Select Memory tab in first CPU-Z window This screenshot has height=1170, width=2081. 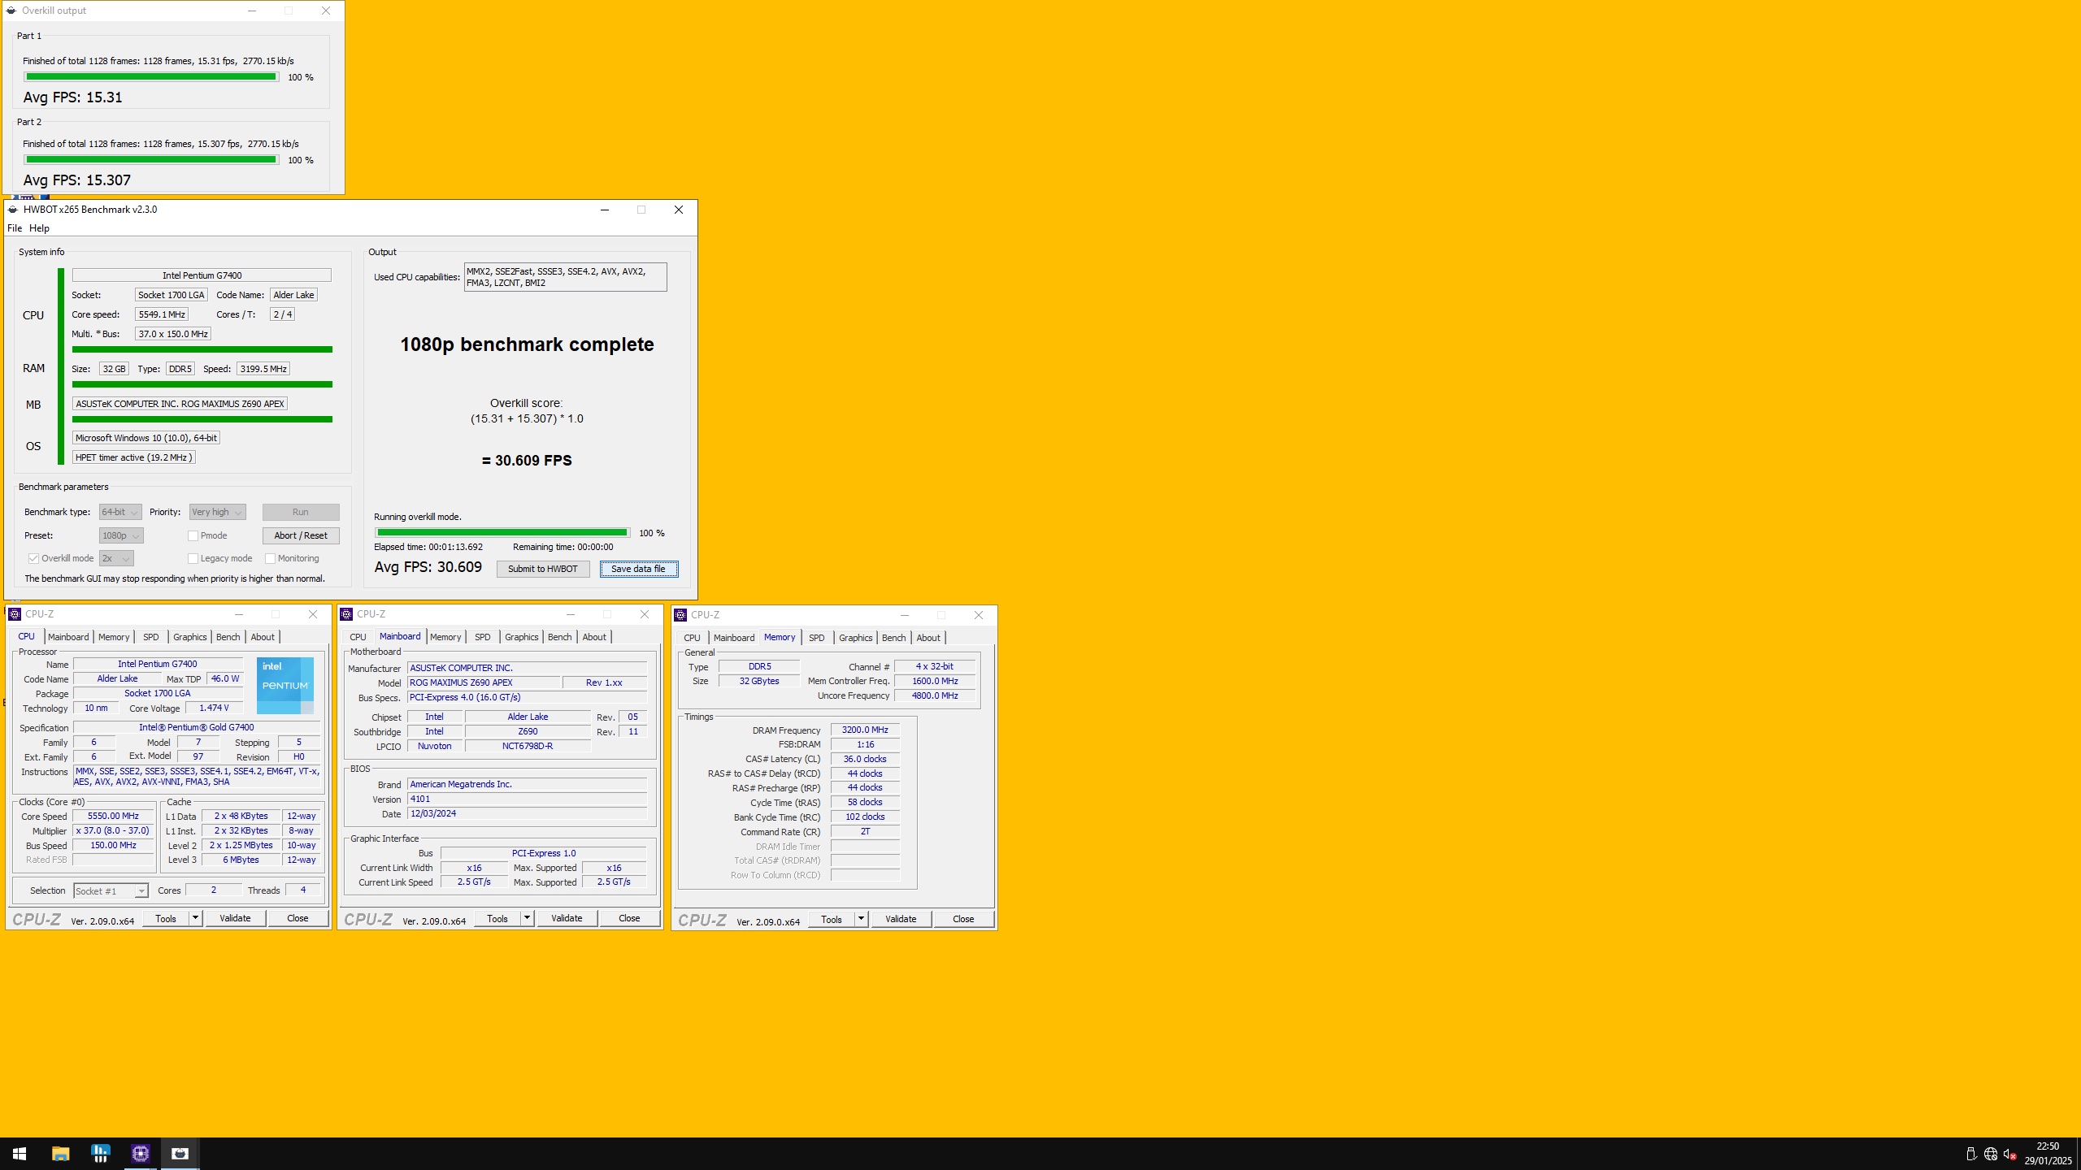click(x=114, y=637)
